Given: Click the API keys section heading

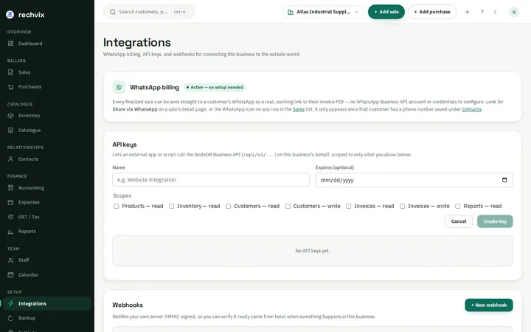Looking at the screenshot, I should pos(125,145).
